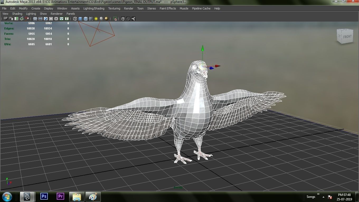Click the blue Z-axis move handle
Image resolution: width=359 pixels, height=202 pixels.
click(x=211, y=68)
